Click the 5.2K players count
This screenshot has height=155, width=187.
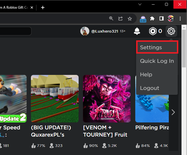[x=109, y=145]
